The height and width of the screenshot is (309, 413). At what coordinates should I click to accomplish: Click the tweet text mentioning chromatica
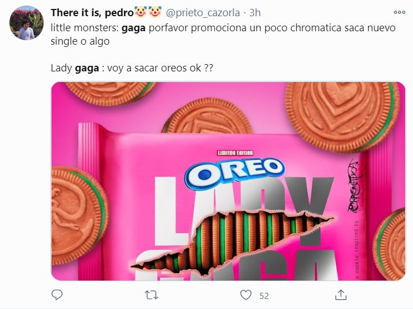point(223,34)
